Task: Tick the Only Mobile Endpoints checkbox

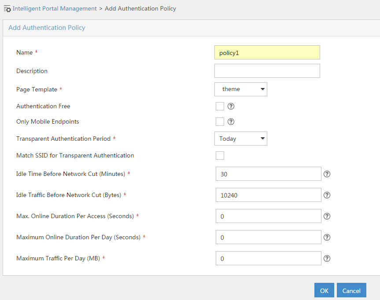Action: (220, 121)
